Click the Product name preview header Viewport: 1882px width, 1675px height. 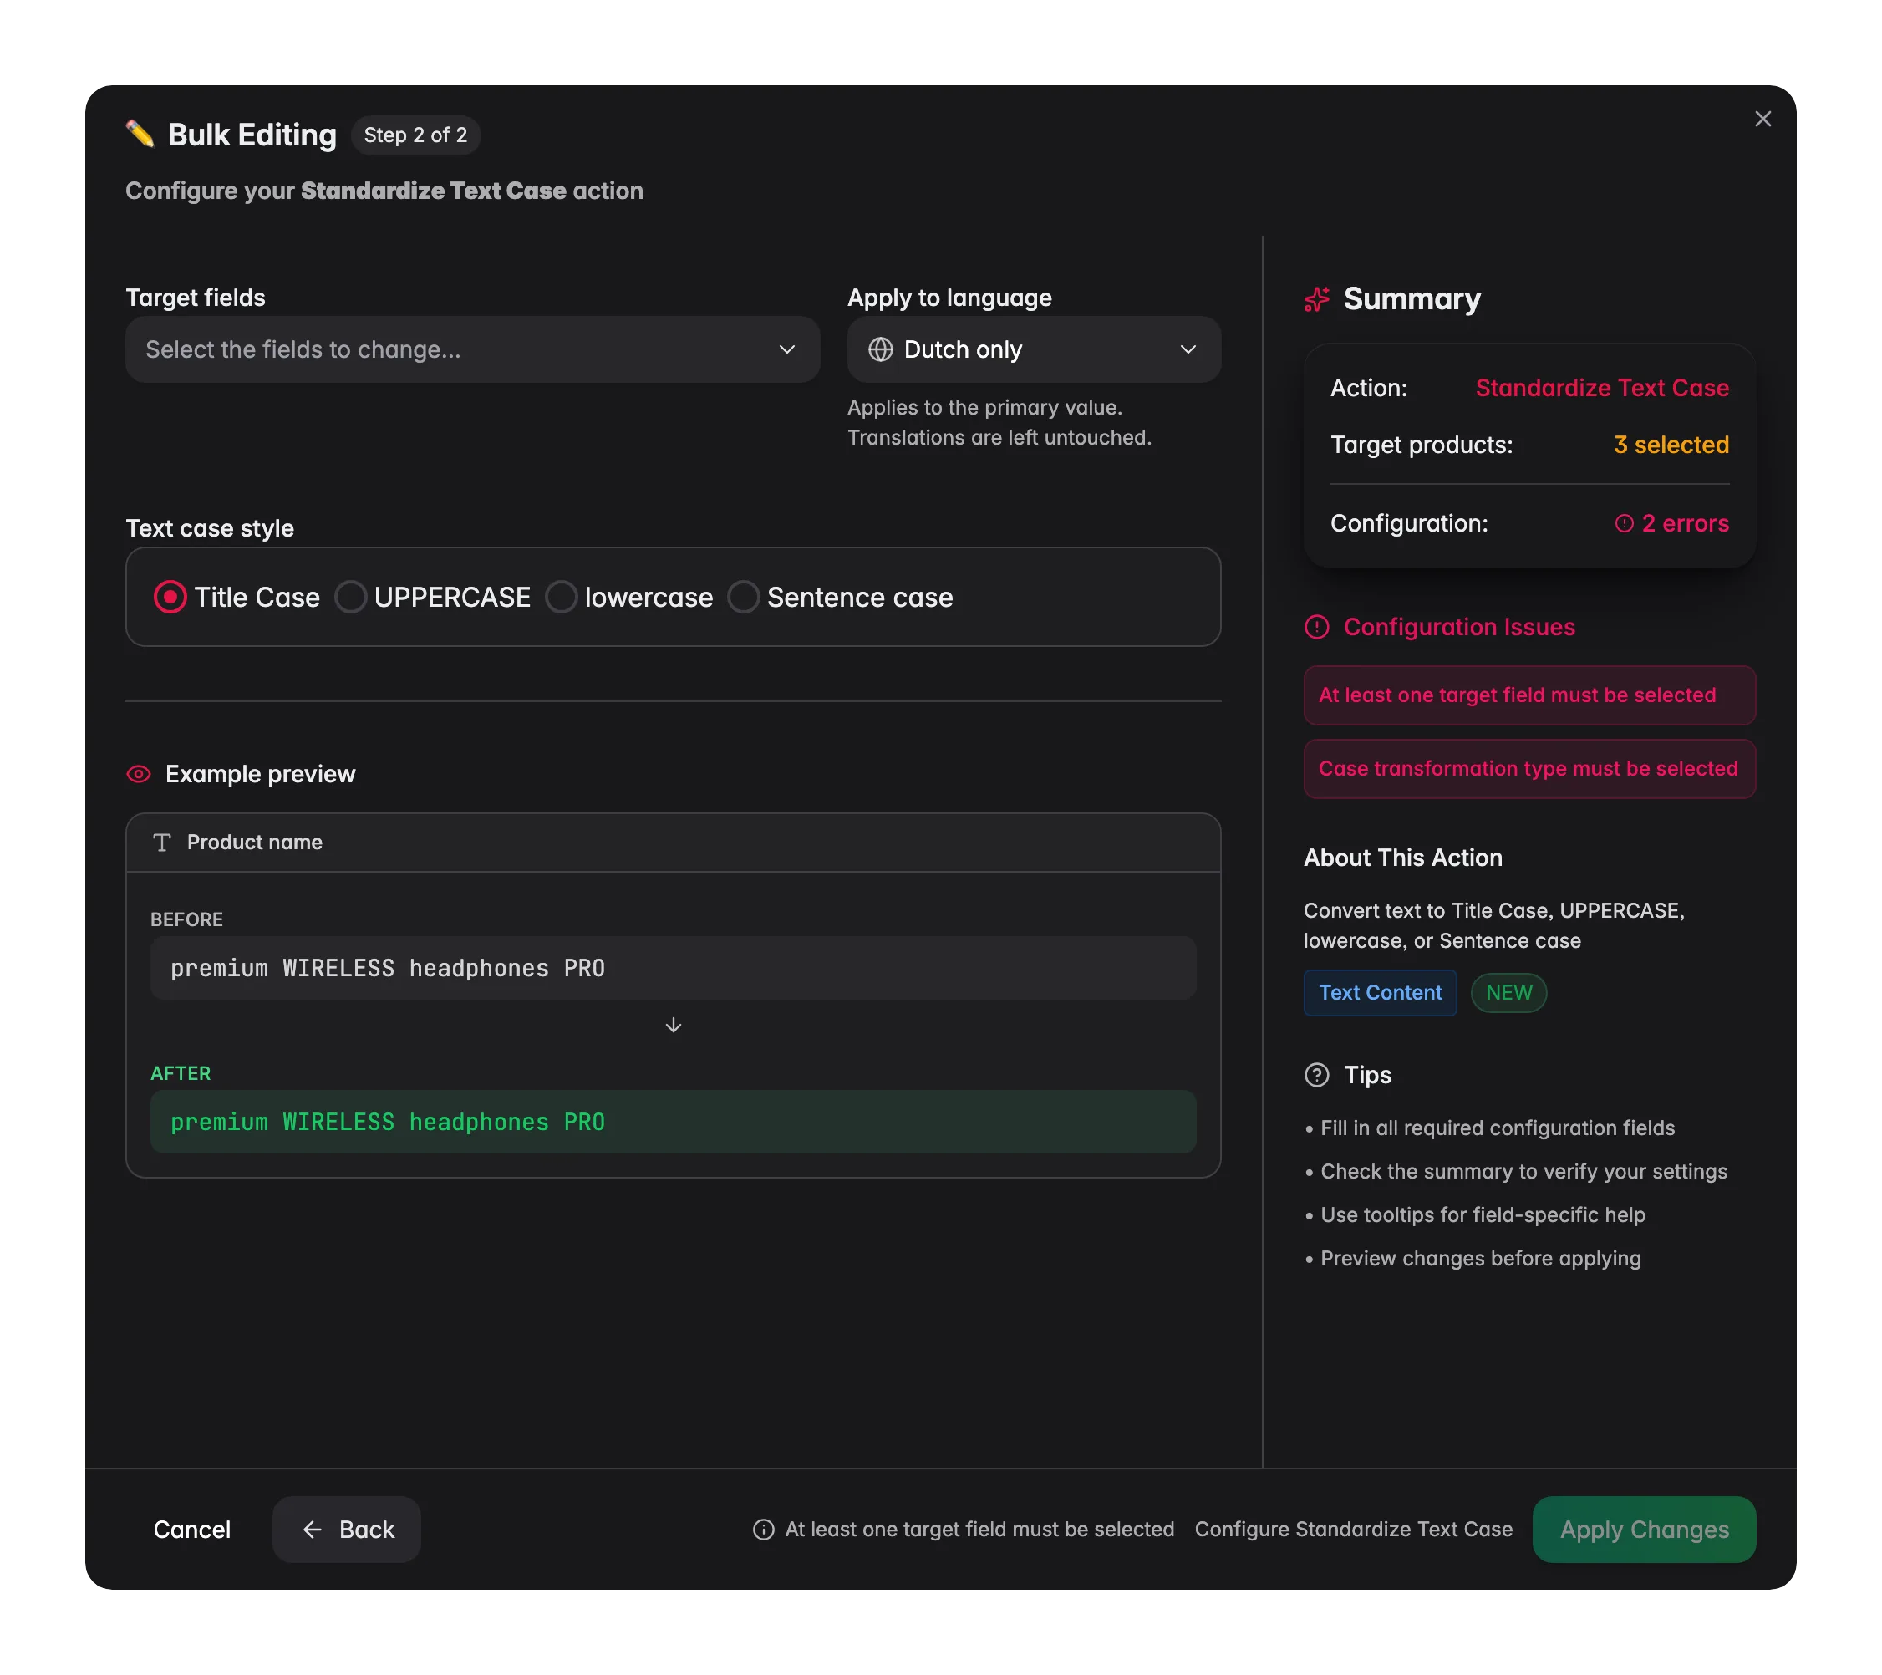673,843
